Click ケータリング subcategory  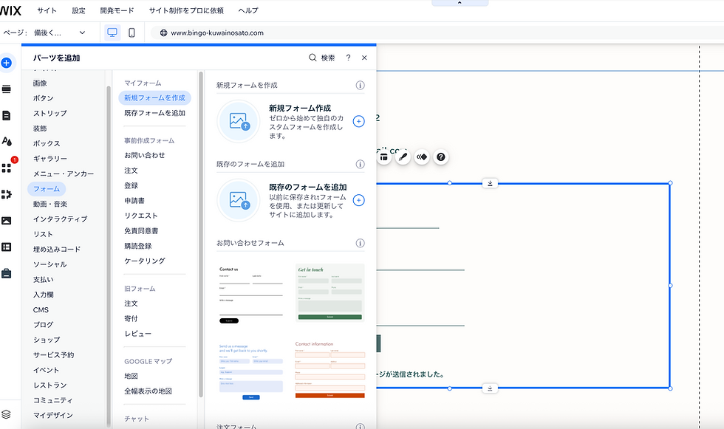point(145,261)
